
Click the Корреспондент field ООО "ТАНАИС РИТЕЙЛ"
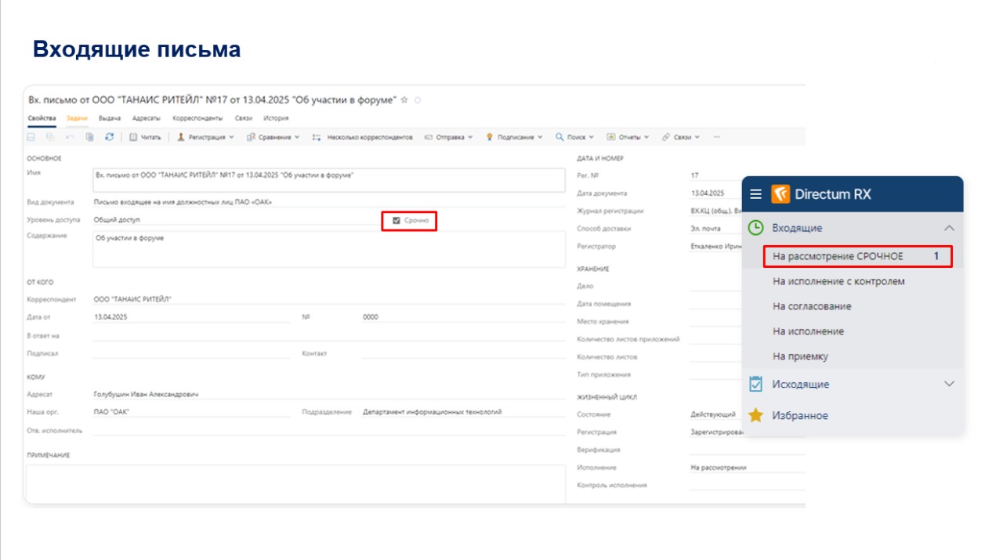328,300
